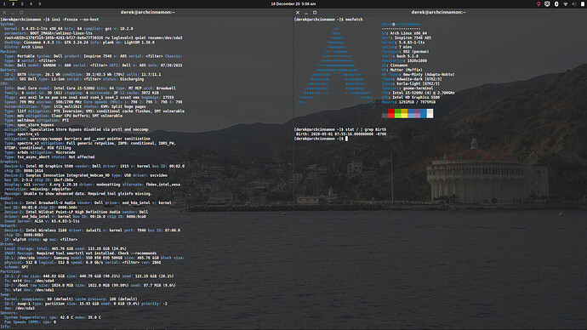The width and height of the screenshot is (587, 330).
Task: Click 'swap-1 type: partition' line
Action: [86, 304]
